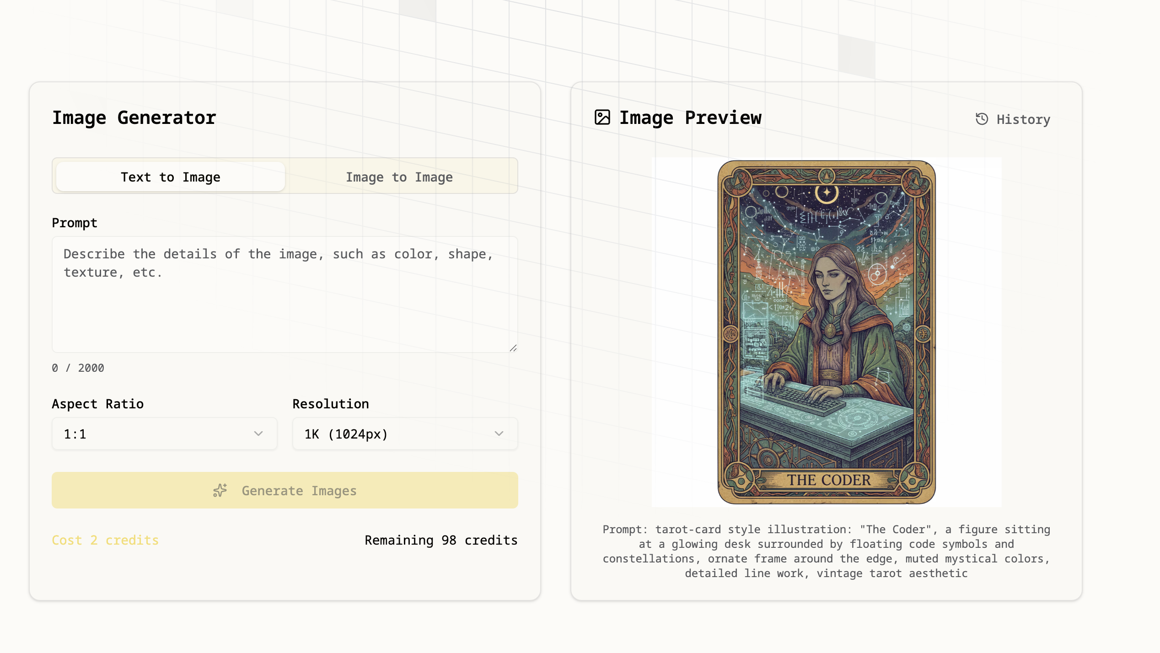Click the sparkle icon on Generate button
This screenshot has width=1160, height=653.
(220, 491)
